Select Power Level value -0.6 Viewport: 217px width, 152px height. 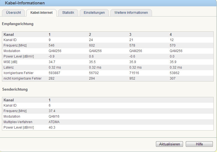[x=132, y=56]
